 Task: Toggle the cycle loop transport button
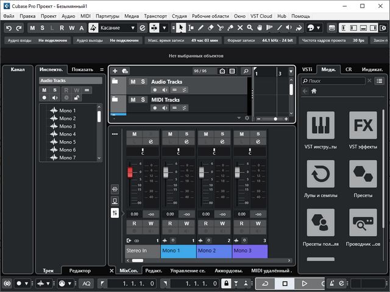(265, 283)
